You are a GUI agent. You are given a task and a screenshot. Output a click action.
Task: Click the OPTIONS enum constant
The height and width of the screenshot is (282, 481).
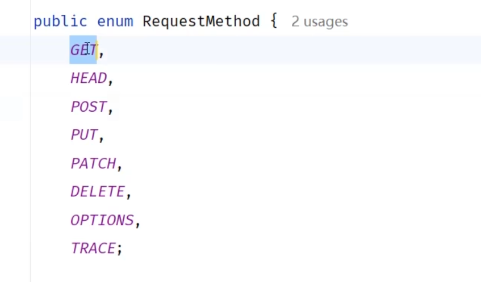(x=102, y=220)
